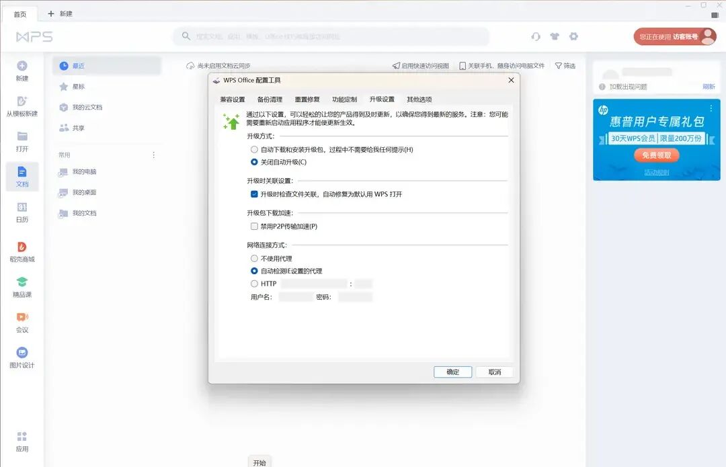Open the 应用 apps grid icon
The image size is (726, 467).
pyautogui.click(x=22, y=437)
